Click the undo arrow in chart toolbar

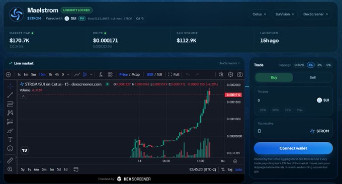coord(188,74)
